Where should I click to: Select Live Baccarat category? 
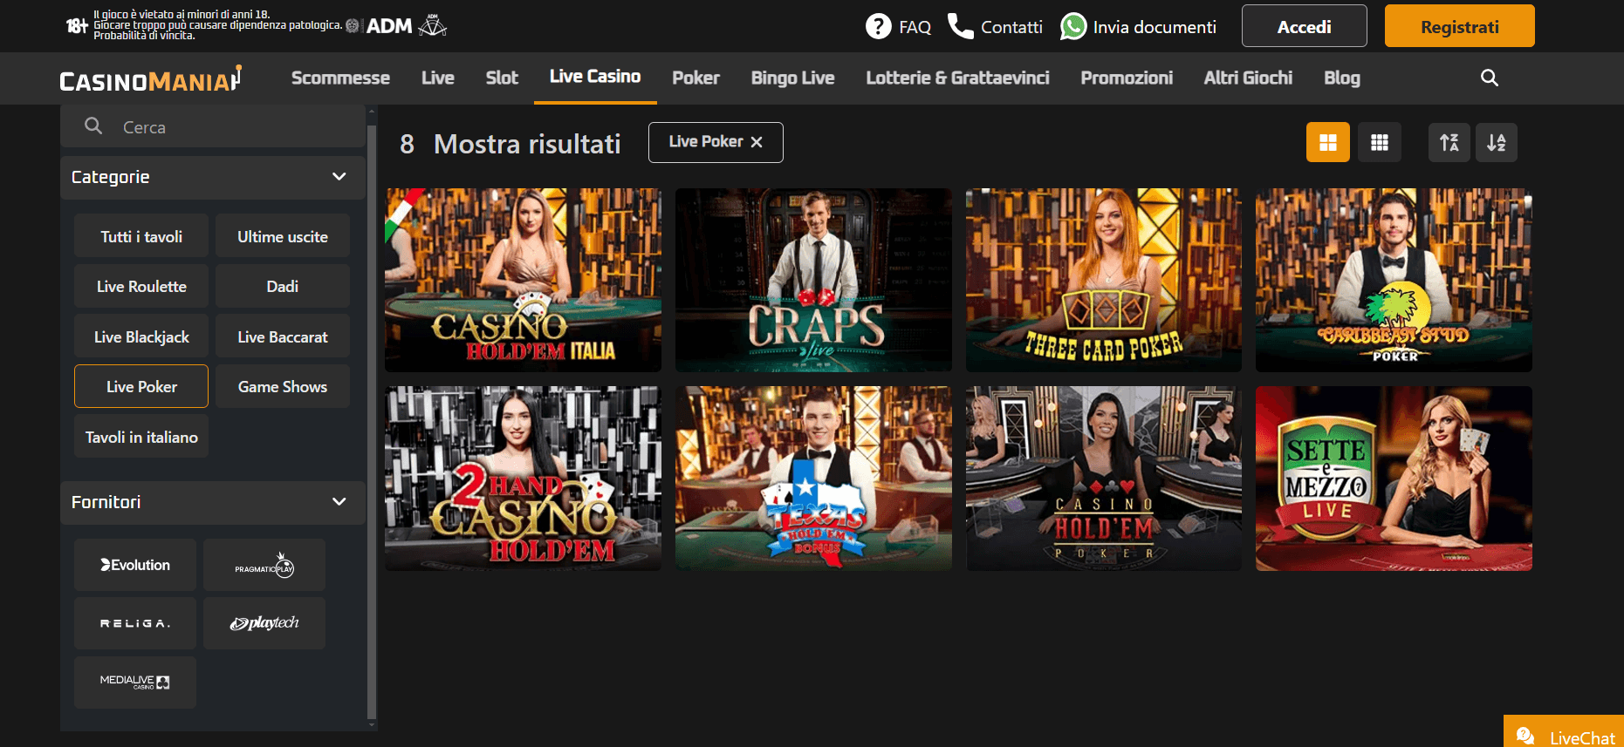tap(283, 336)
